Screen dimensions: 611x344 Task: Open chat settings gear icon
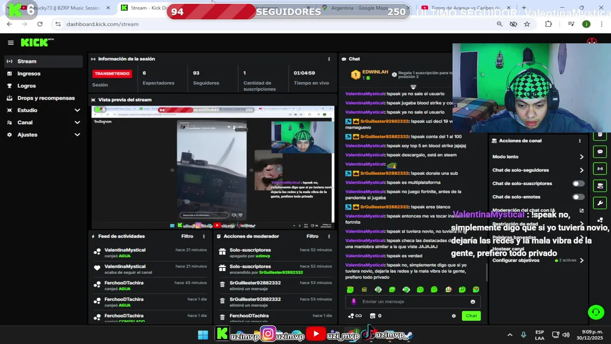[x=453, y=316]
